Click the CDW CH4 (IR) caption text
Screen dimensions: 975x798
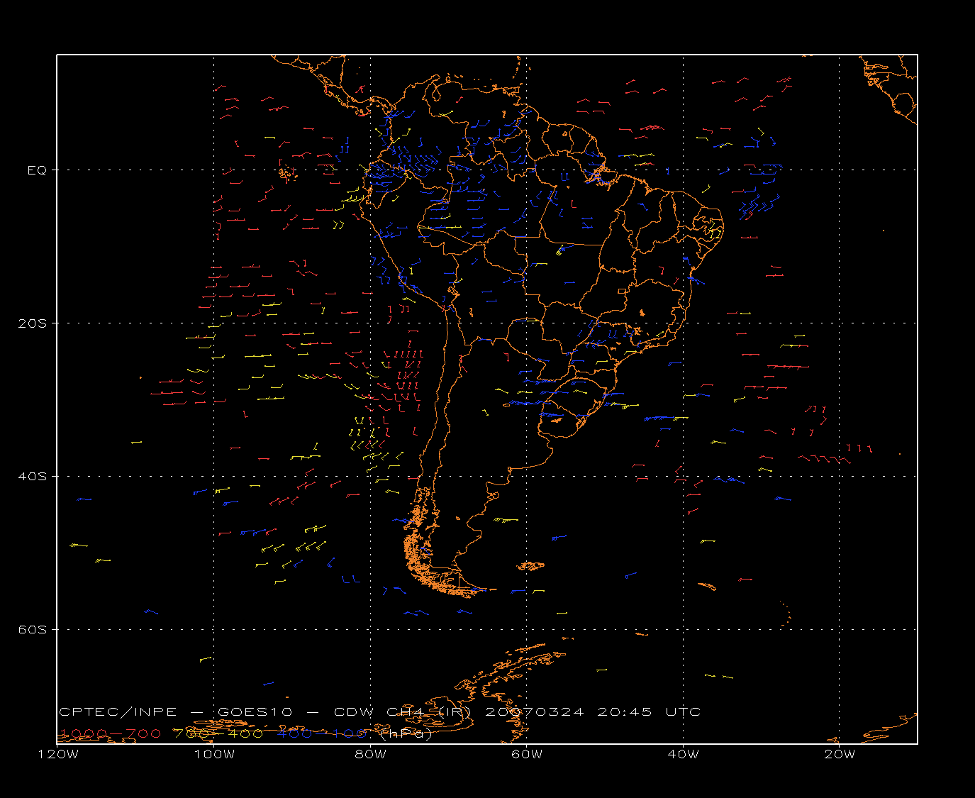[403, 711]
